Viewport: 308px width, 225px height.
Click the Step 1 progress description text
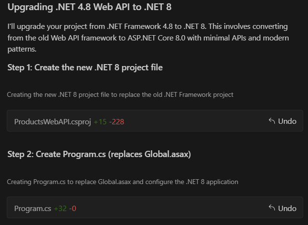pos(120,94)
